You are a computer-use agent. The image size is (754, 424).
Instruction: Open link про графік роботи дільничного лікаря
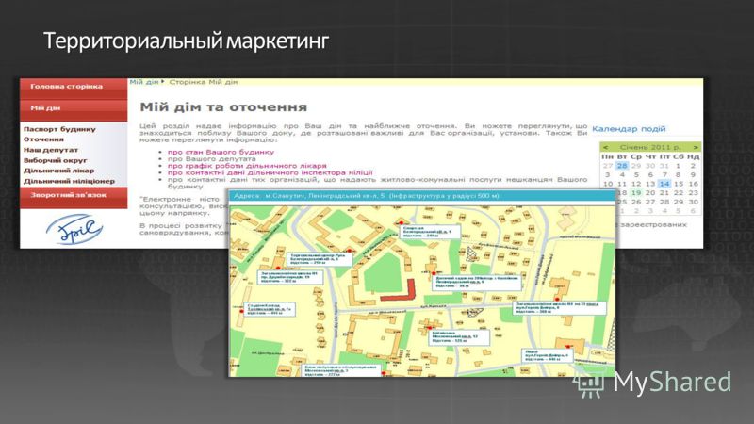[x=247, y=166]
